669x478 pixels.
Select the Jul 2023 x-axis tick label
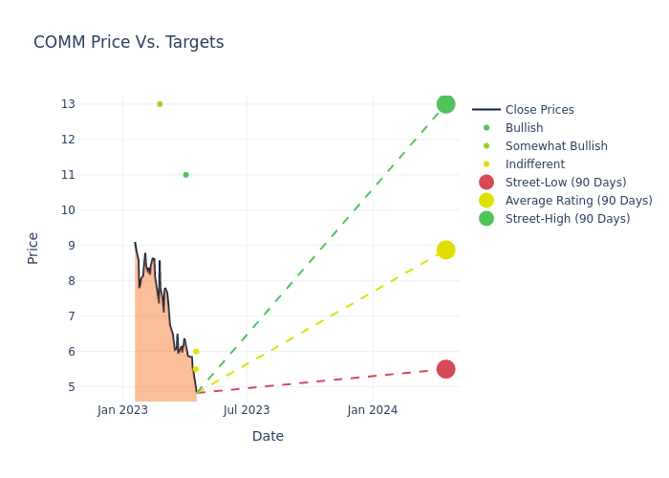coord(247,410)
